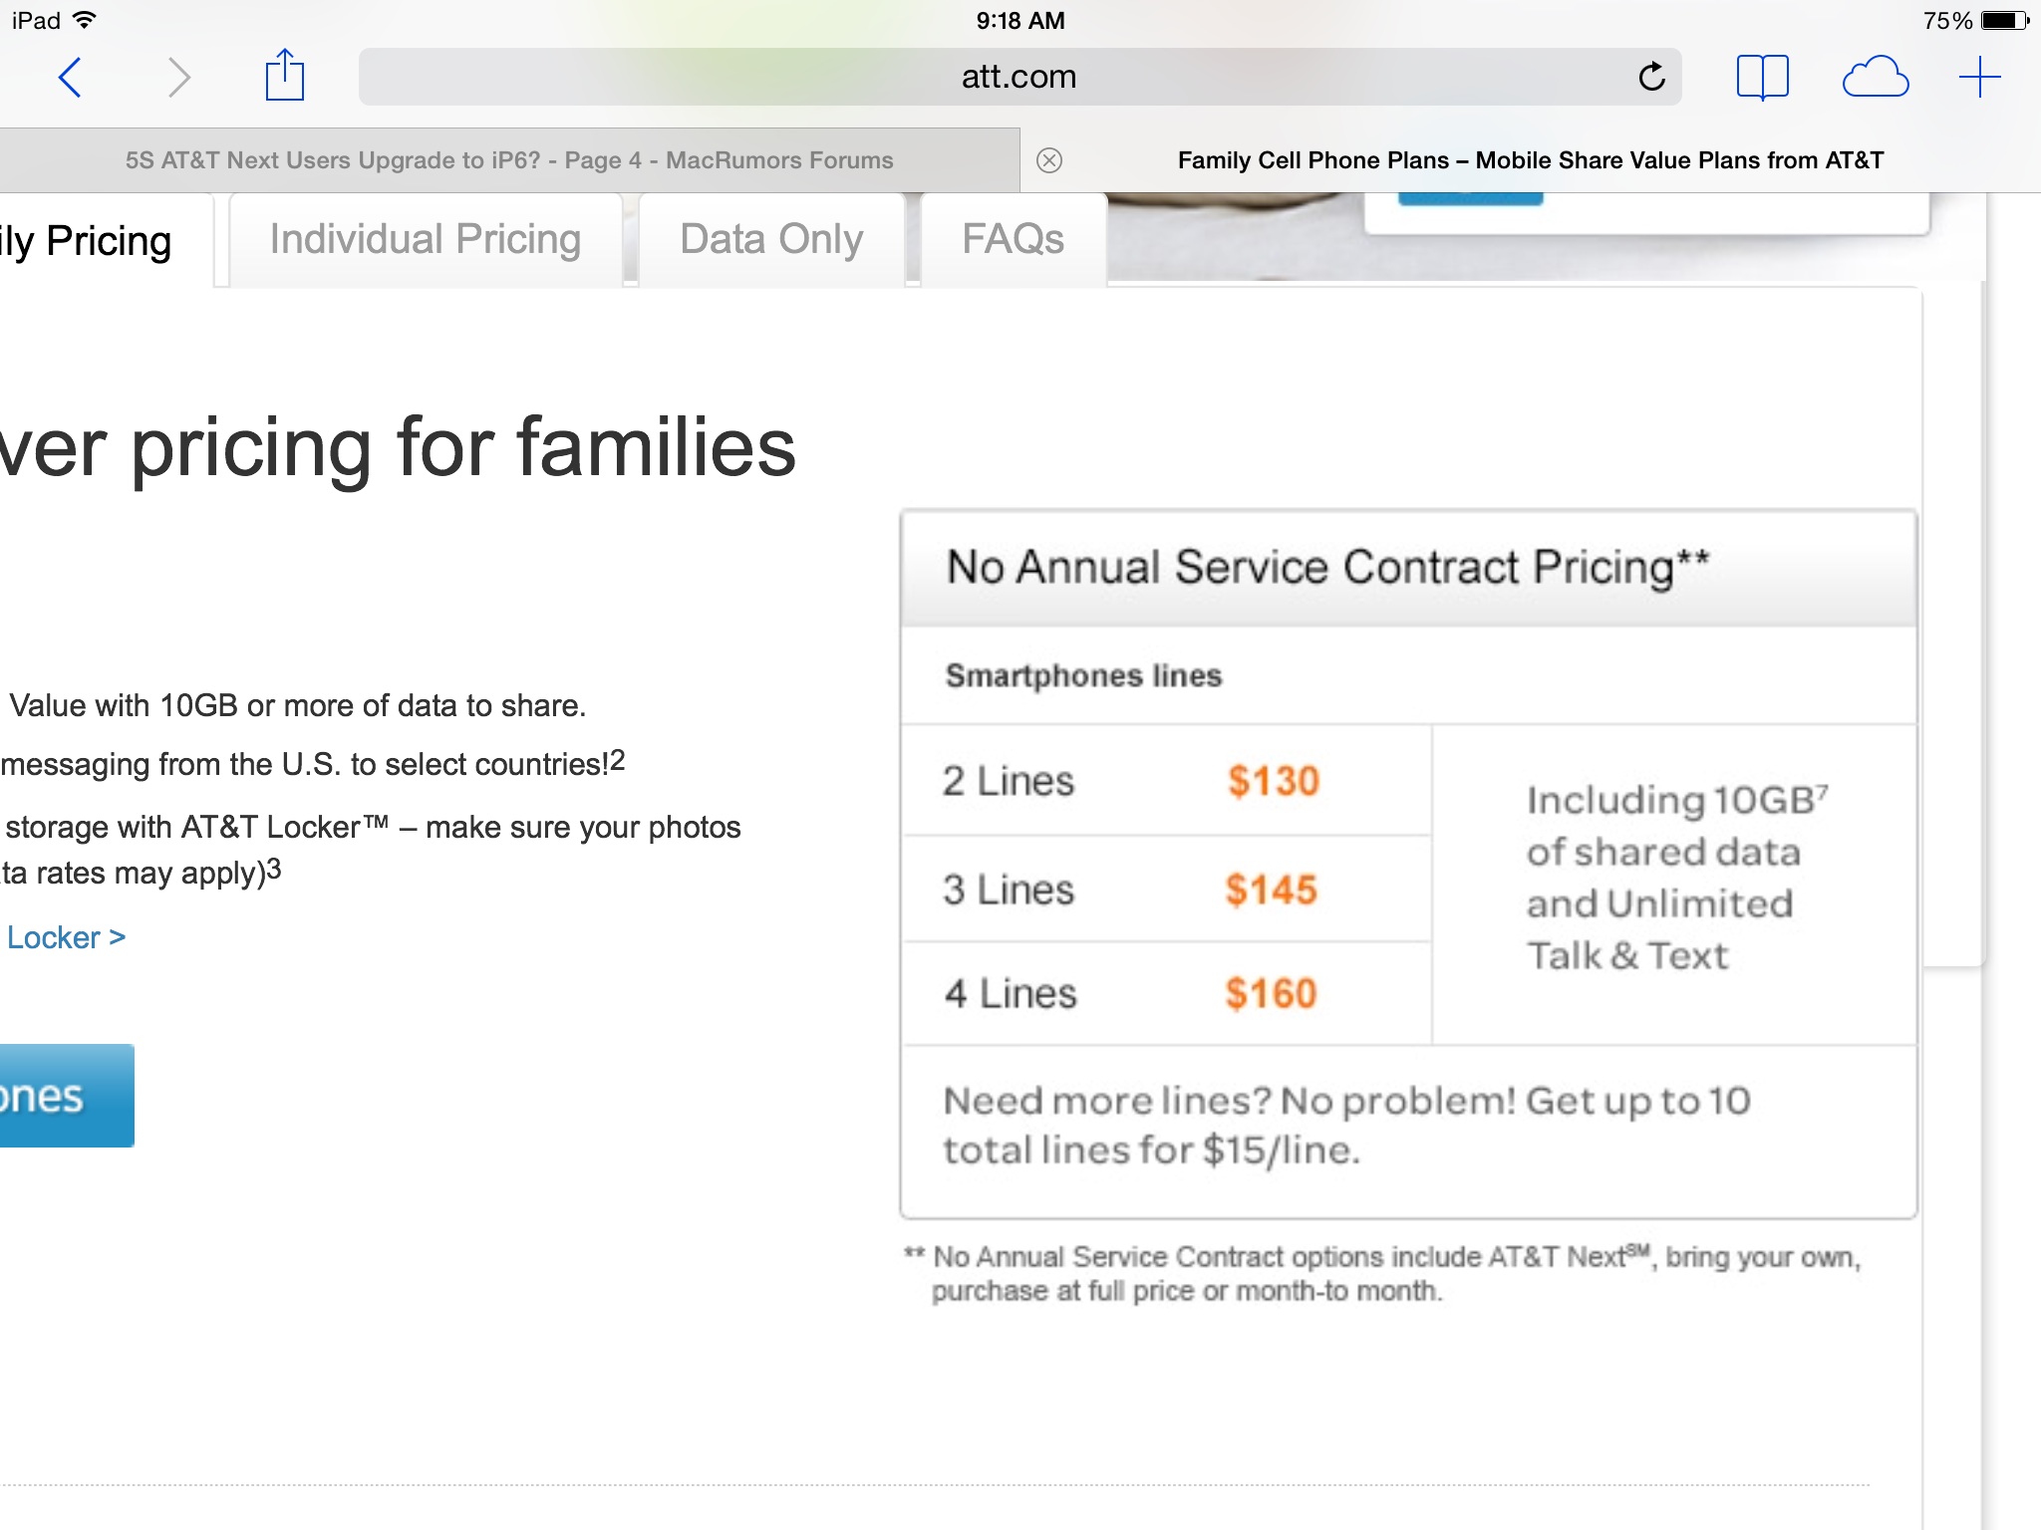This screenshot has width=2041, height=1530.
Task: Tap the blue phones button
Action: [x=66, y=1096]
